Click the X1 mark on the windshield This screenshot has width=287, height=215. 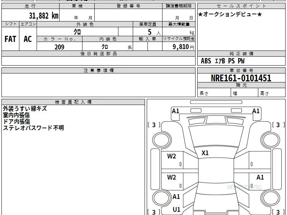coord(205,153)
